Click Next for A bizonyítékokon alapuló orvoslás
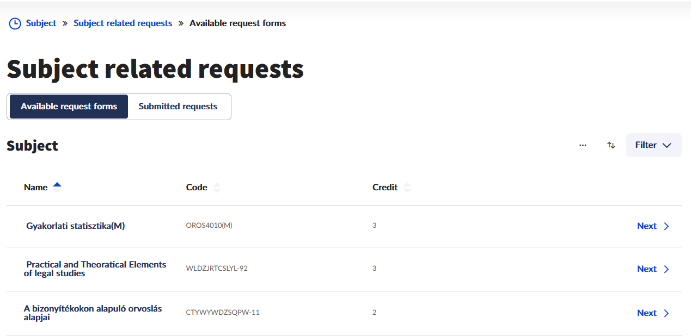 tap(647, 313)
